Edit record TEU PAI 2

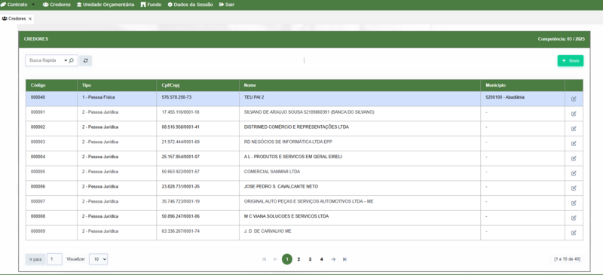pyautogui.click(x=574, y=99)
